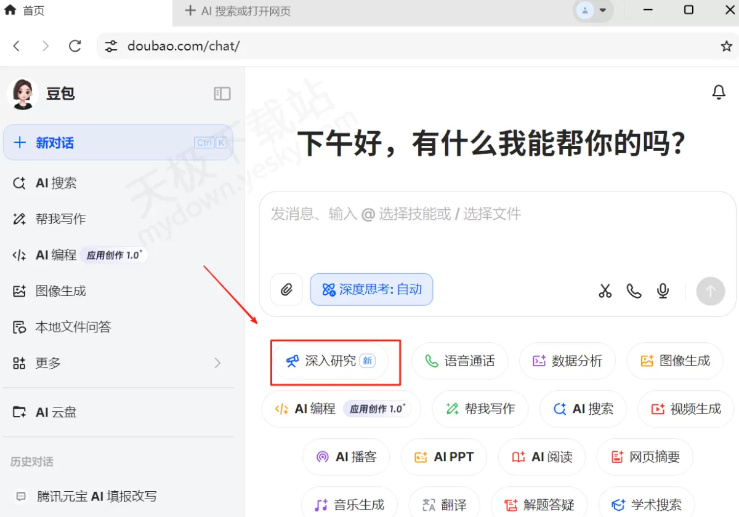Click the microphone voice input icon

click(x=663, y=291)
